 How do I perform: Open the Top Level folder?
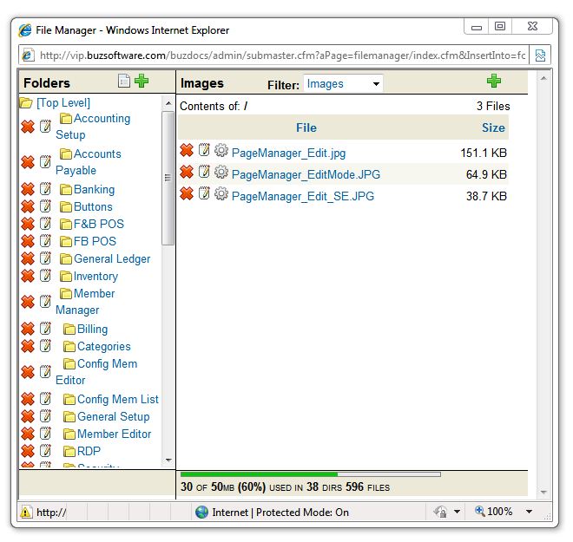tap(63, 102)
